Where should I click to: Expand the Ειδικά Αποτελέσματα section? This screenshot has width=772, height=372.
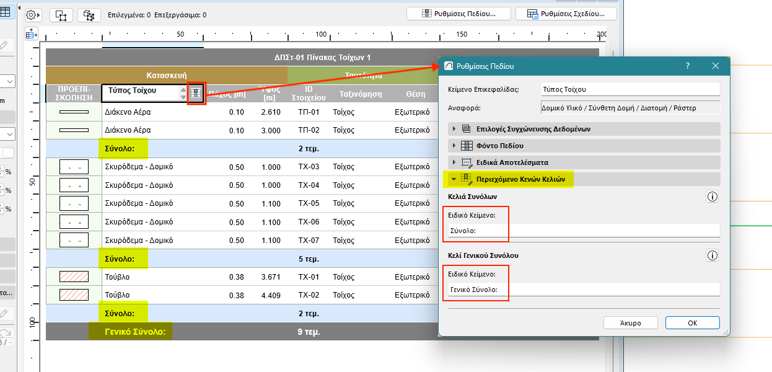584,162
